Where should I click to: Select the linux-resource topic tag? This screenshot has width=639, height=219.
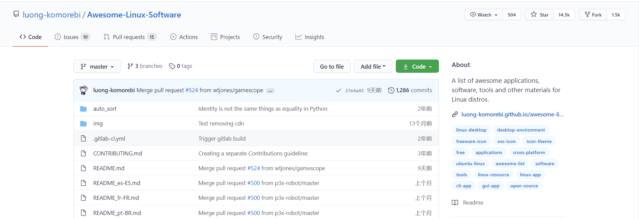[x=493, y=175]
